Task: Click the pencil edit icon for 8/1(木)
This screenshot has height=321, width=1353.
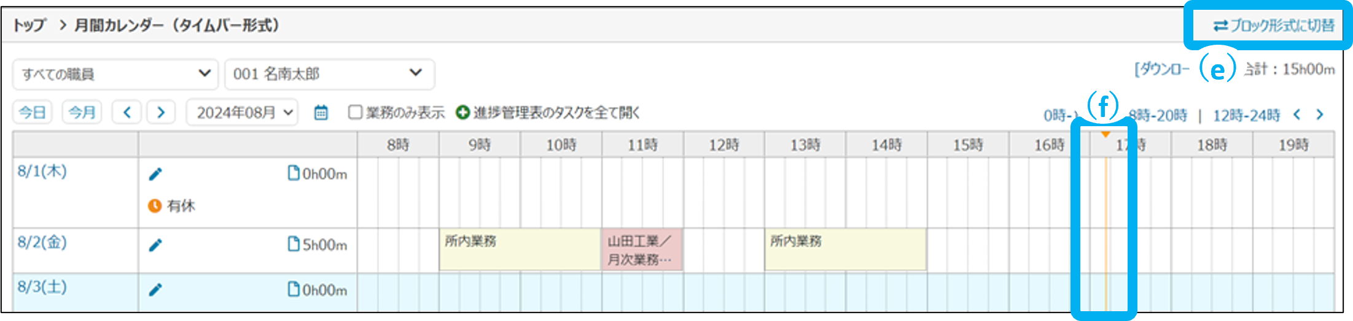Action: point(155,175)
